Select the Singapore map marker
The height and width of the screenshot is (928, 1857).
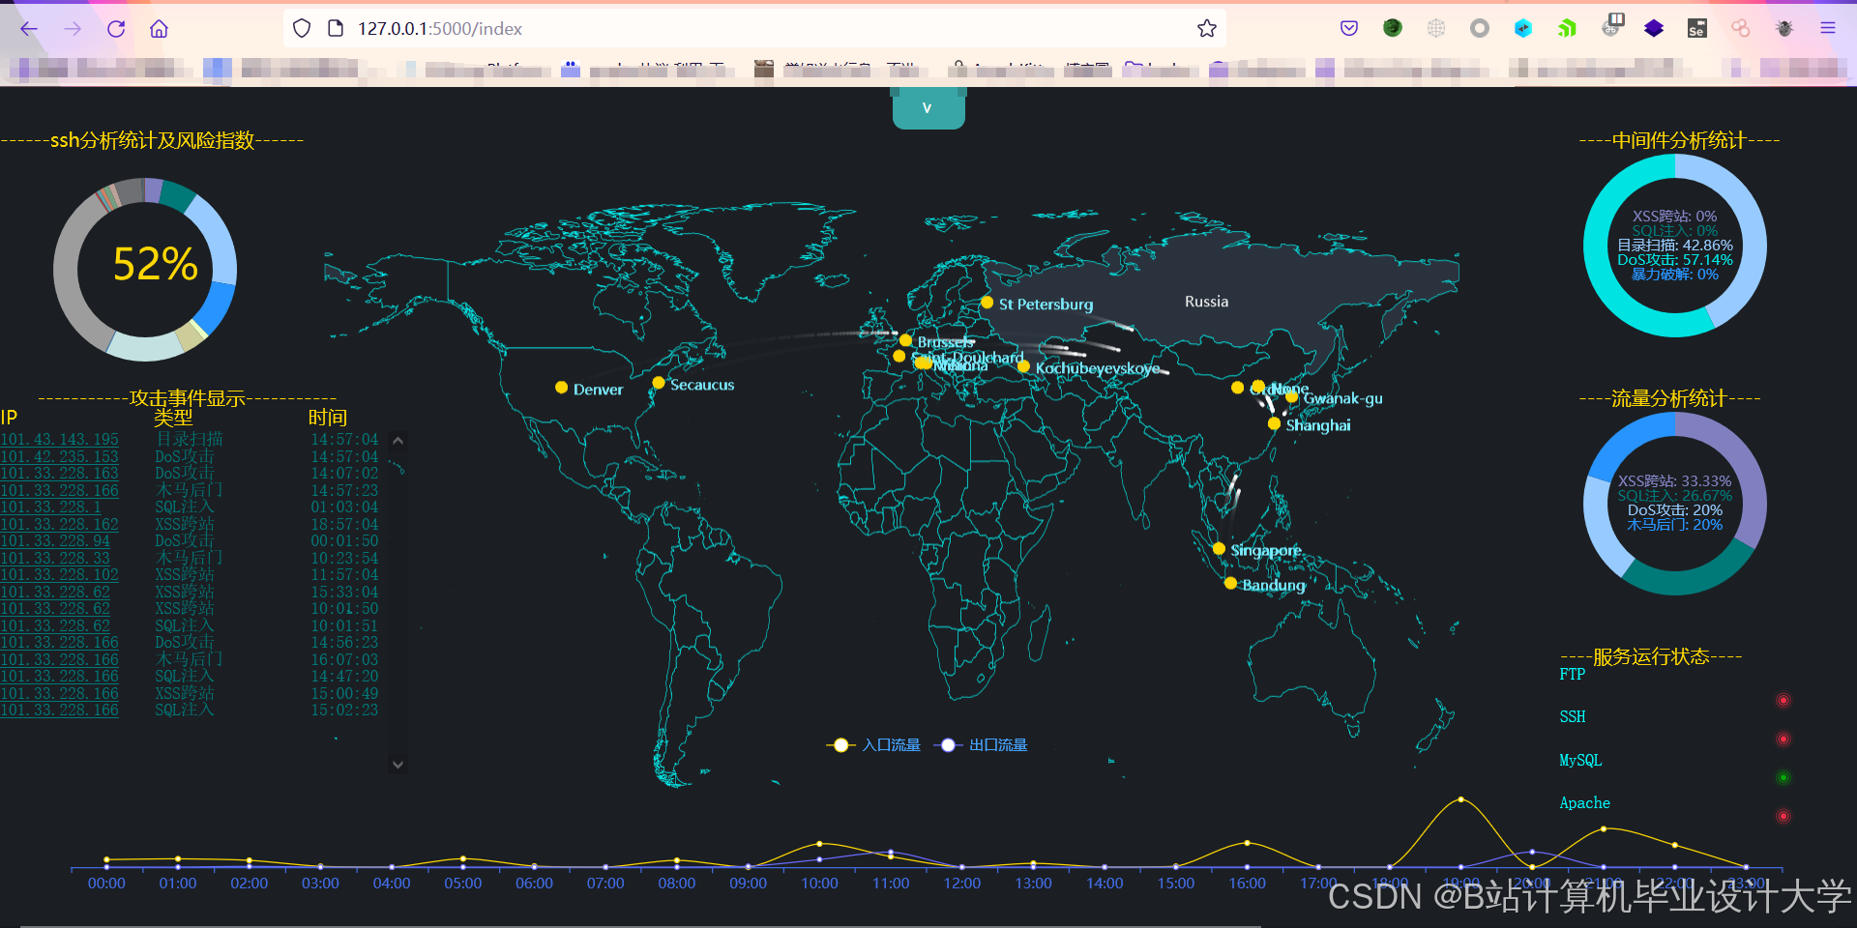pos(1219,548)
